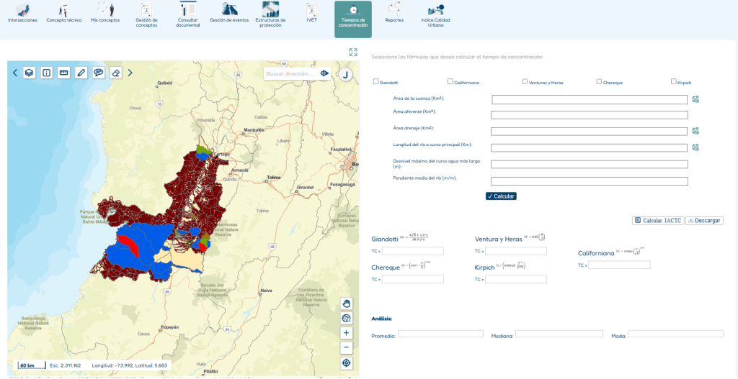Check the Kirpich formula checkbox
This screenshot has height=379, width=738.
(x=674, y=81)
